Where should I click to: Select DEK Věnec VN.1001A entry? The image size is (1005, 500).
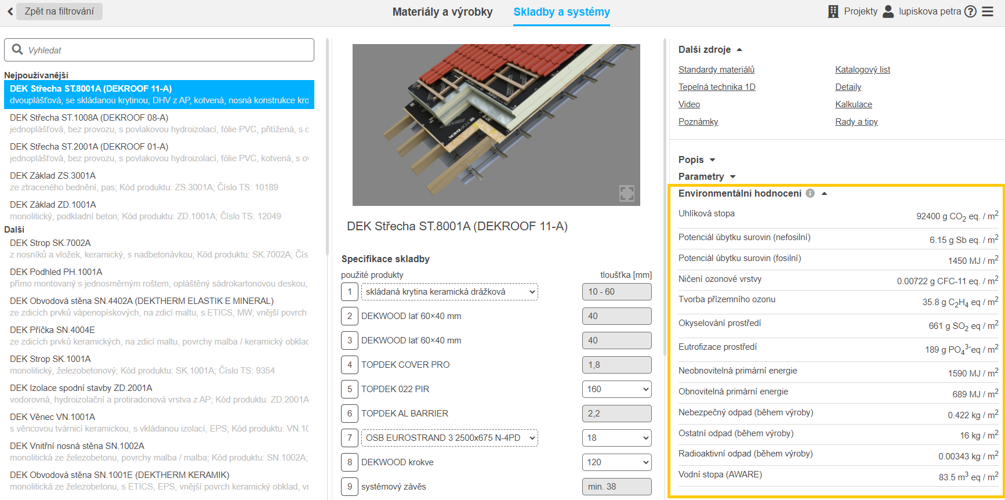pyautogui.click(x=159, y=422)
